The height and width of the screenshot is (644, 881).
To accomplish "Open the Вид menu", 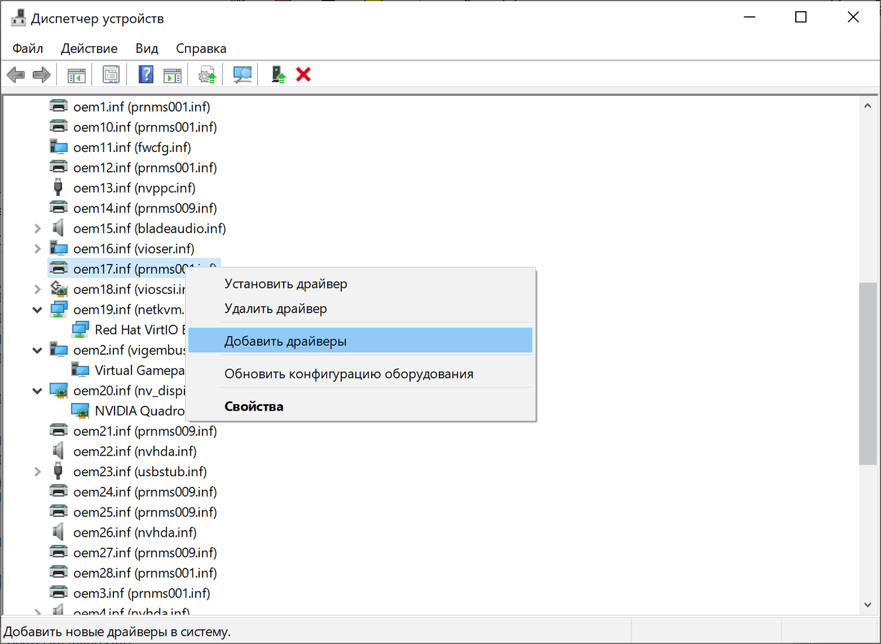I will coord(147,48).
